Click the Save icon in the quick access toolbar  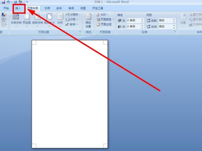pos(3,2)
